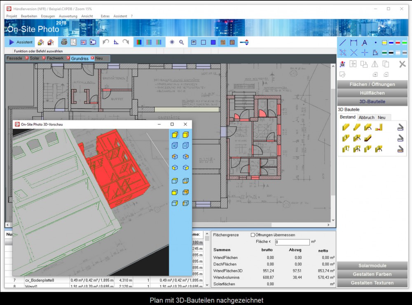Zoom out with the minus cube icon

pyautogui.click(x=185, y=145)
